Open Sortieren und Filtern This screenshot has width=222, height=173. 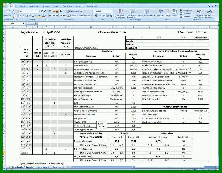point(199,14)
